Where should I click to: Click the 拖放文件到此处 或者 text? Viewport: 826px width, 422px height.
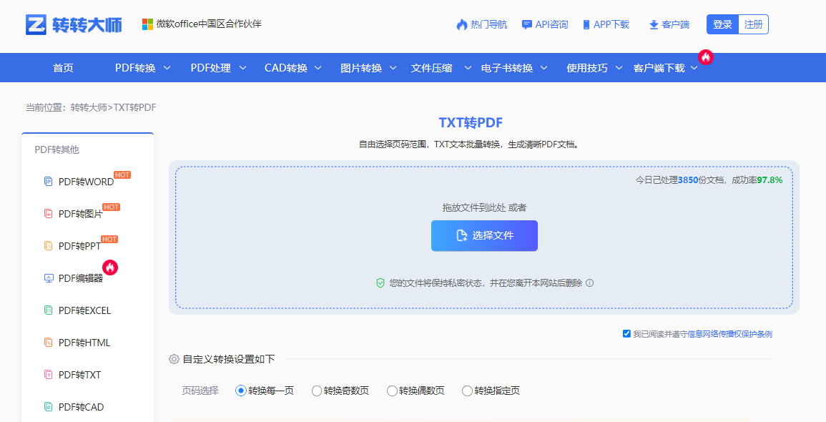(485, 207)
